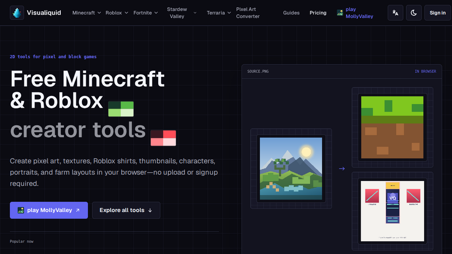Click the mountain landscape source image
Viewport: 452px width, 254px height.
click(291, 168)
